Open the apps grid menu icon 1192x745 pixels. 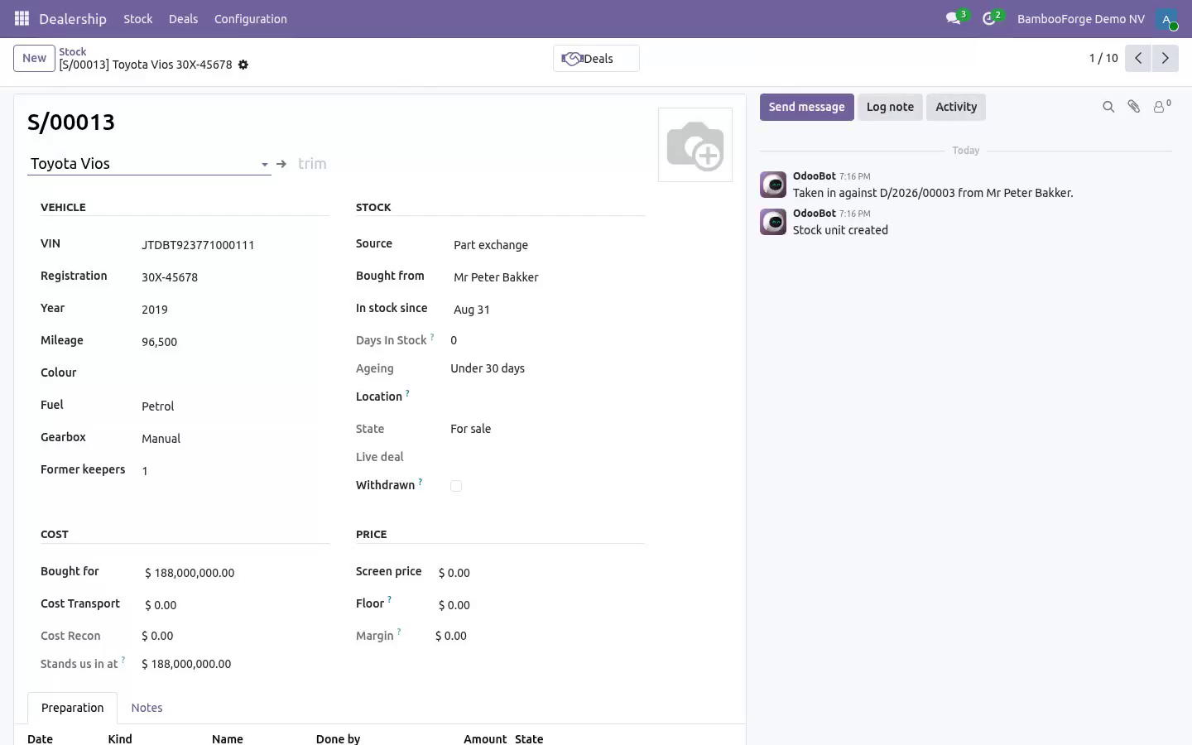22,18
